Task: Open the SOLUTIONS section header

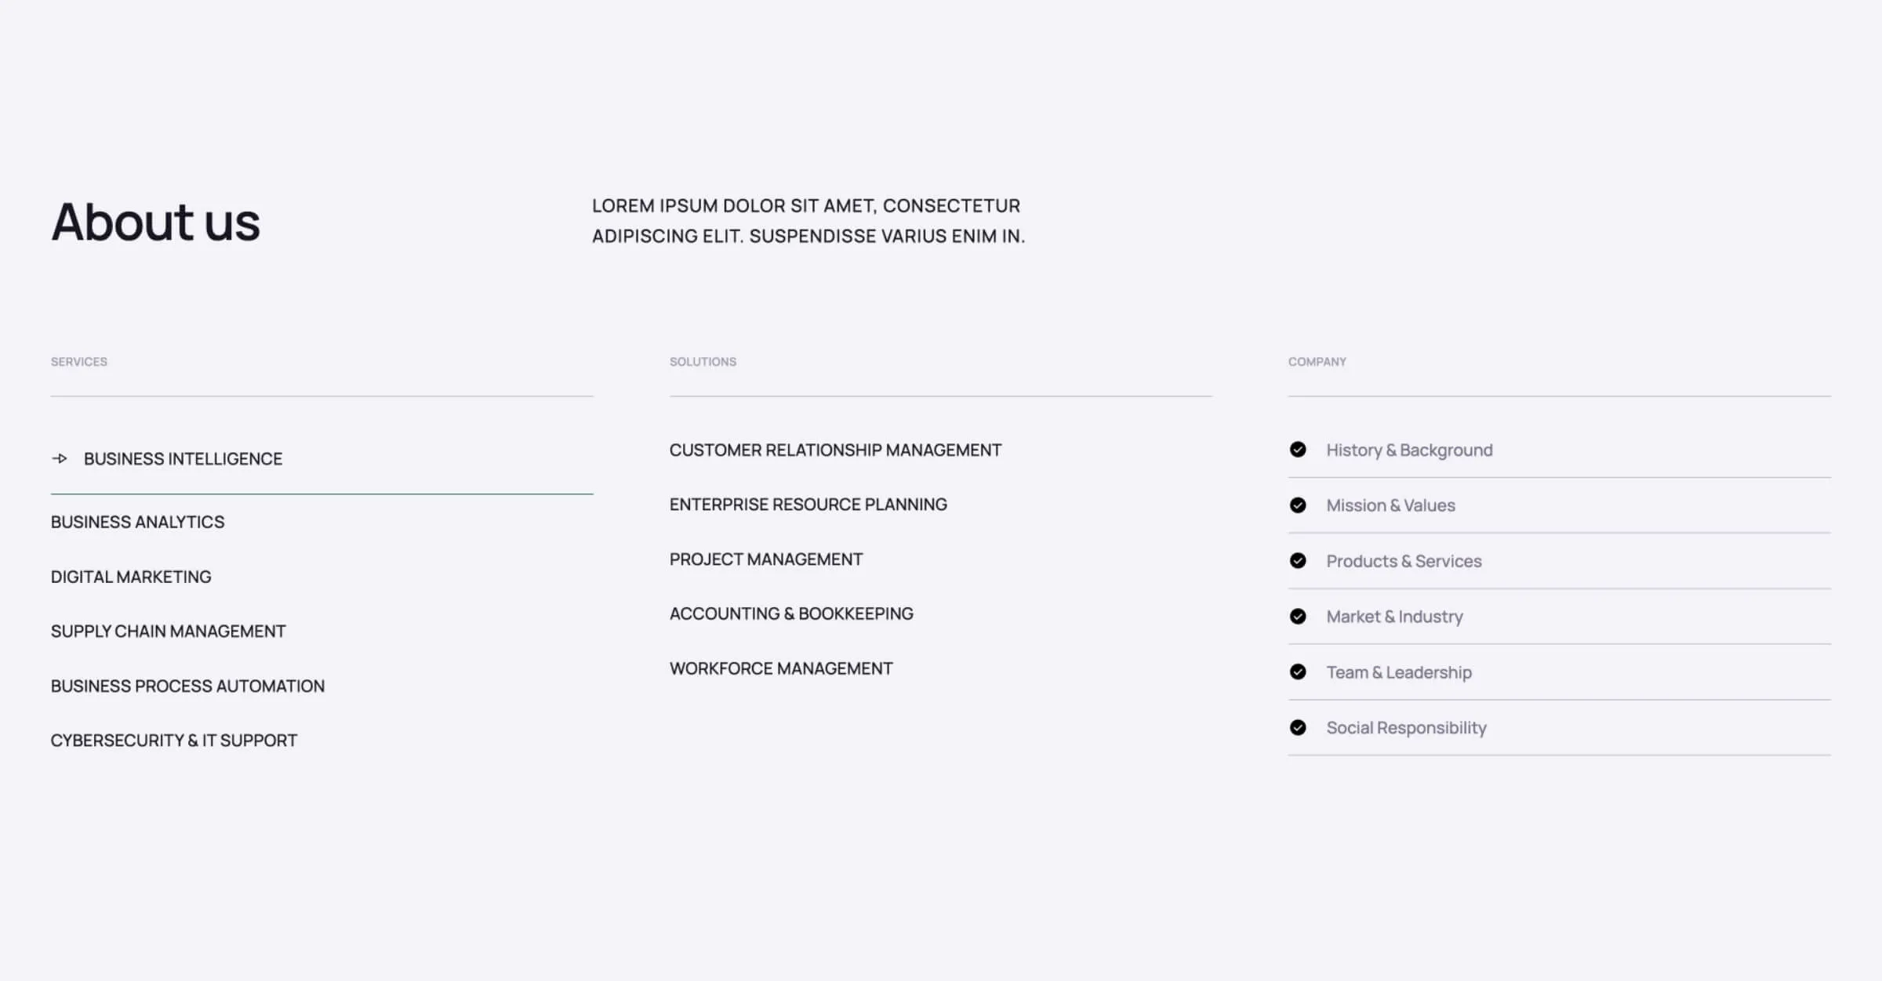Action: click(703, 361)
